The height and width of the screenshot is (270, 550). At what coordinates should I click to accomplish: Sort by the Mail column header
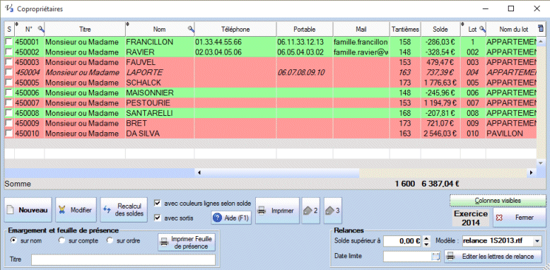click(361, 30)
